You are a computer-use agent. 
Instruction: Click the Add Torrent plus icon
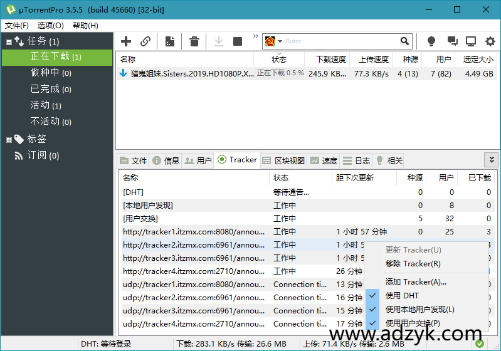pos(126,41)
